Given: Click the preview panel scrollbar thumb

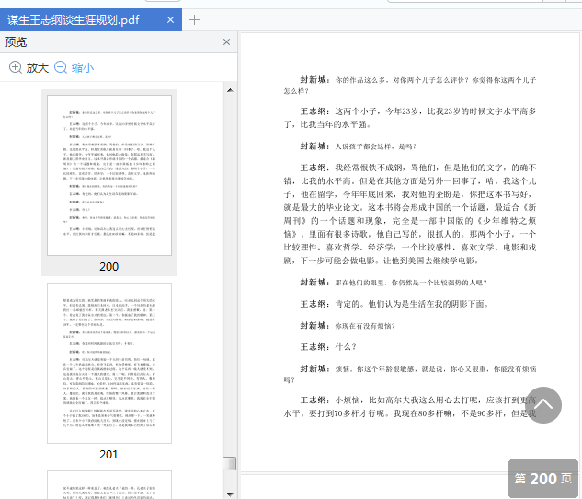Looking at the screenshot, I should coord(229,463).
